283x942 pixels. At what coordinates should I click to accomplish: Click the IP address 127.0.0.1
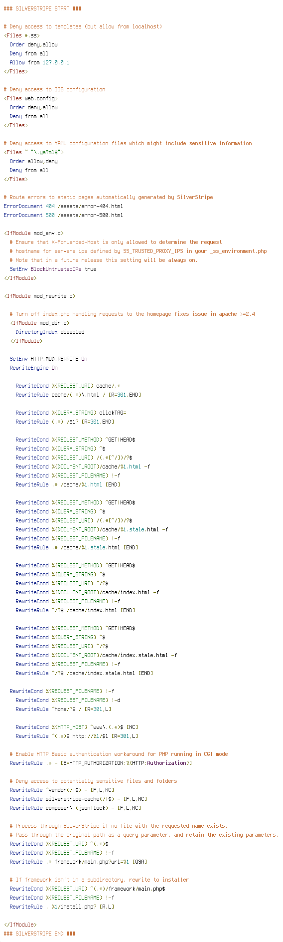[x=56, y=62]
